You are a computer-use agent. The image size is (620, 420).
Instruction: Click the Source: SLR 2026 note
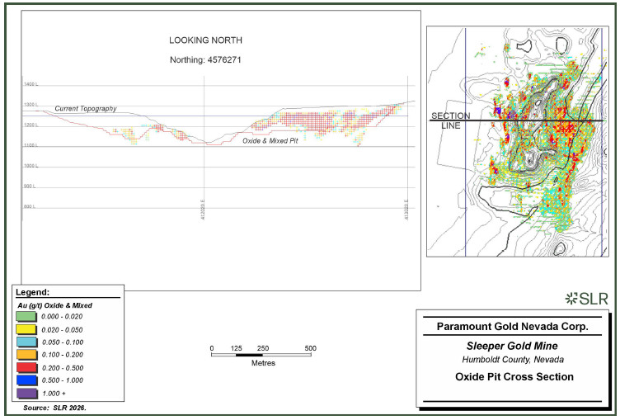coord(54,408)
